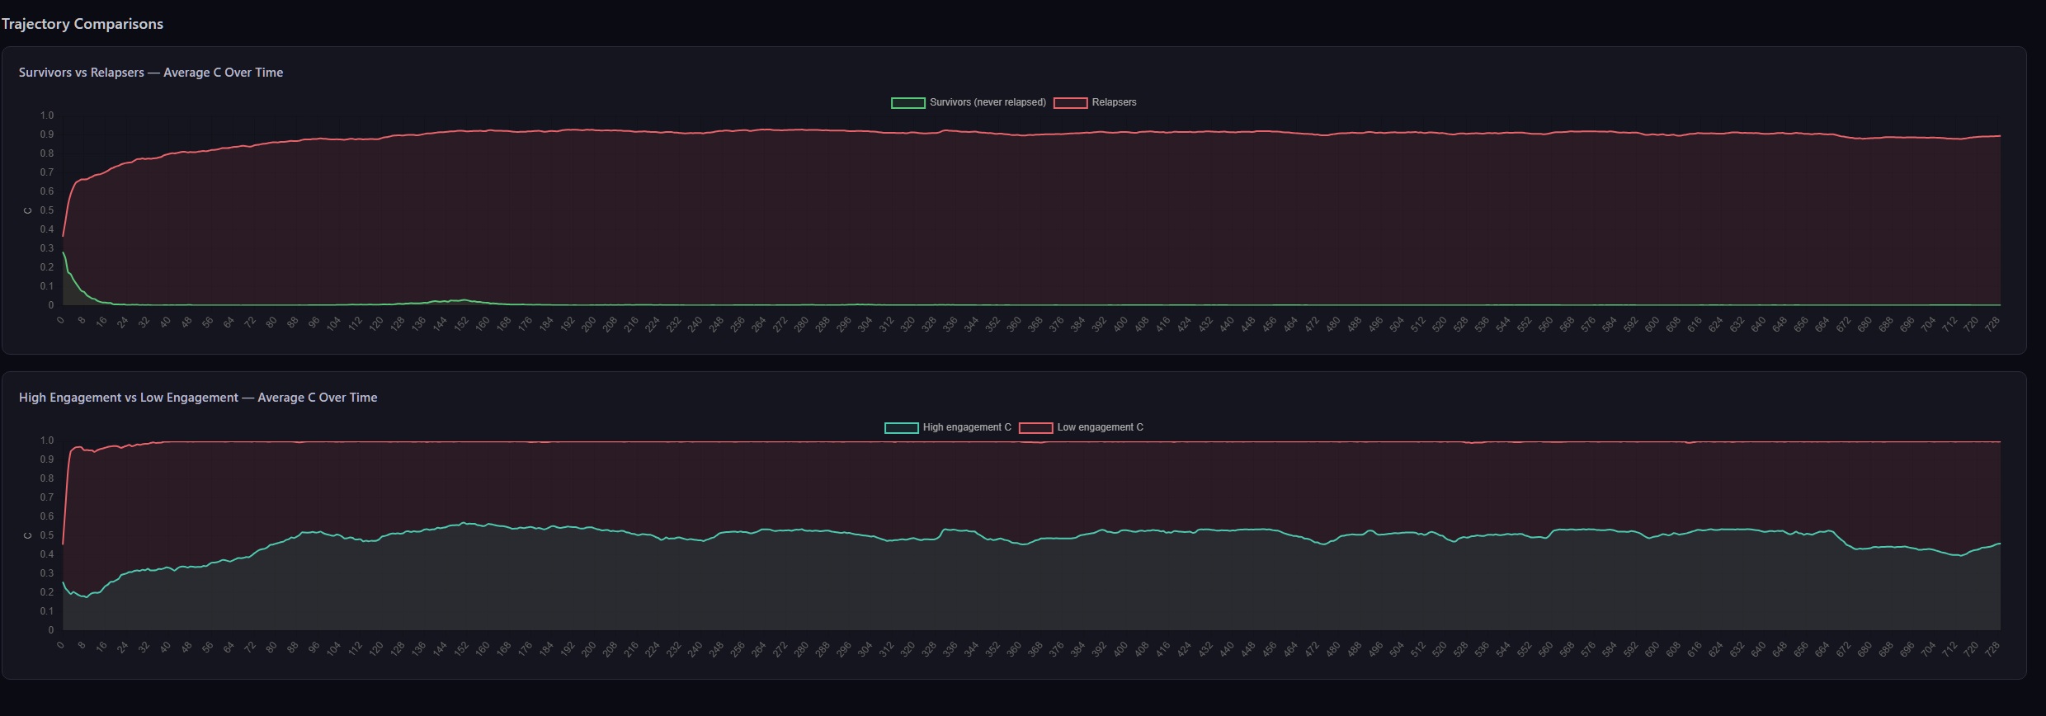Click the 0.5 y-axis tick on Engagement chart
The height and width of the screenshot is (716, 2046).
(x=46, y=535)
